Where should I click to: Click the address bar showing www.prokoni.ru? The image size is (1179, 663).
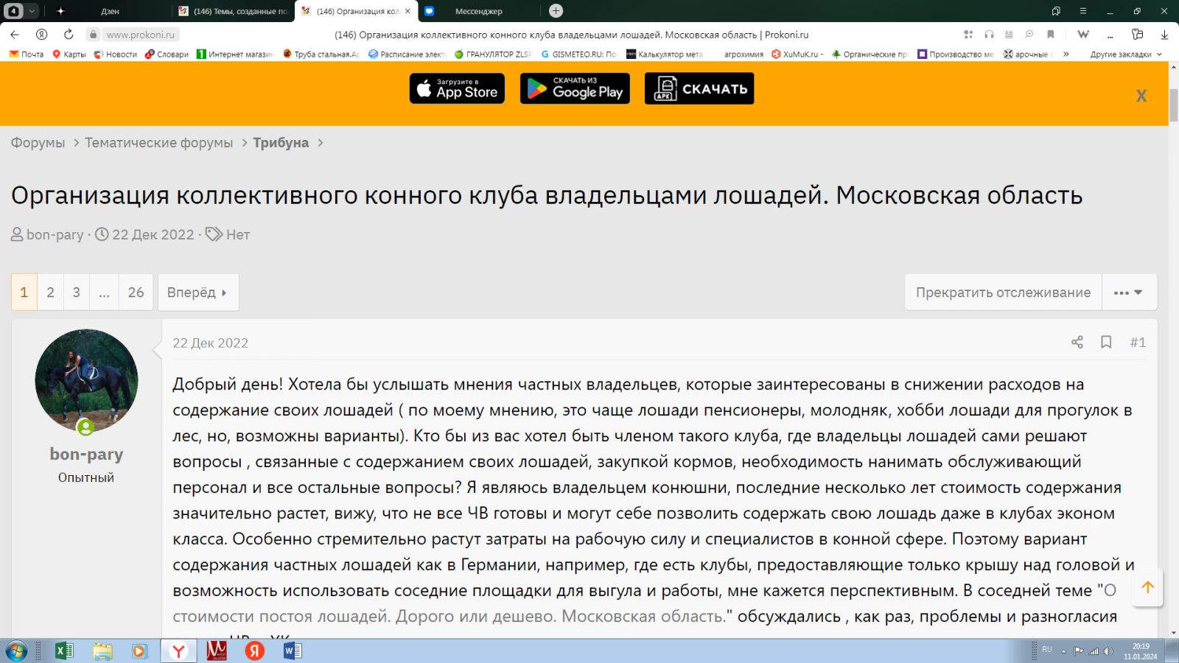pyautogui.click(x=141, y=35)
